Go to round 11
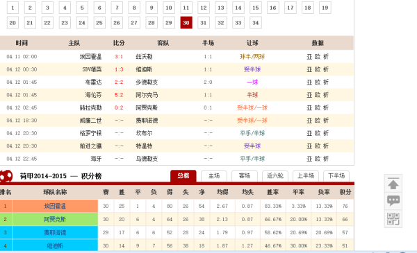The image size is (417, 253). [x=186, y=8]
